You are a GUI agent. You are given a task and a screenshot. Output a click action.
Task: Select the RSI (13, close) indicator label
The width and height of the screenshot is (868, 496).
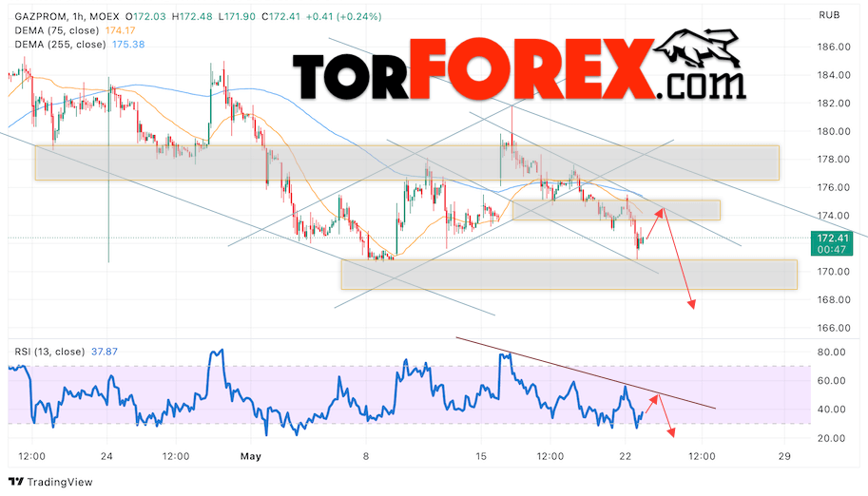[x=49, y=352]
